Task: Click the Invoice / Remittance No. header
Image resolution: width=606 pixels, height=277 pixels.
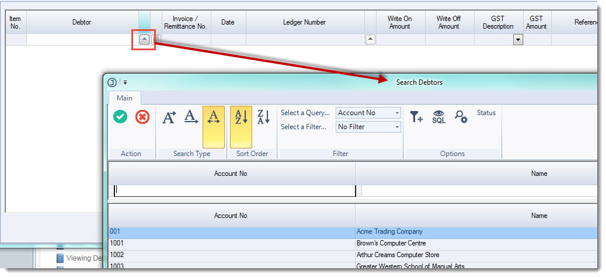Action: click(x=186, y=22)
